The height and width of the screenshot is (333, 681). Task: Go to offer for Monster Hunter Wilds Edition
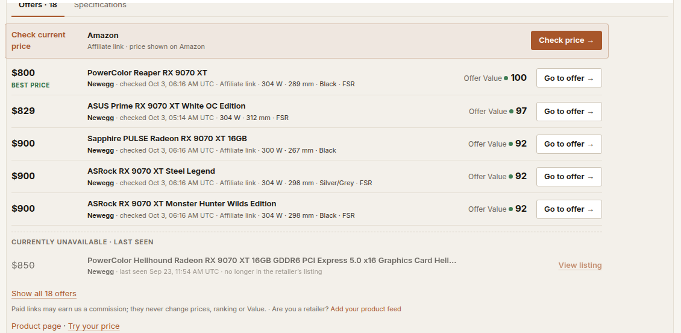click(x=569, y=209)
